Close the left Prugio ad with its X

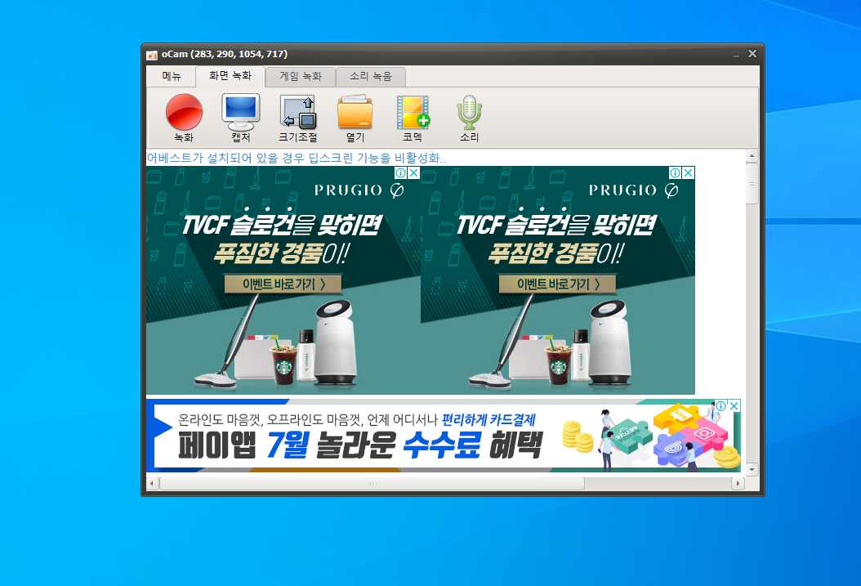point(414,173)
